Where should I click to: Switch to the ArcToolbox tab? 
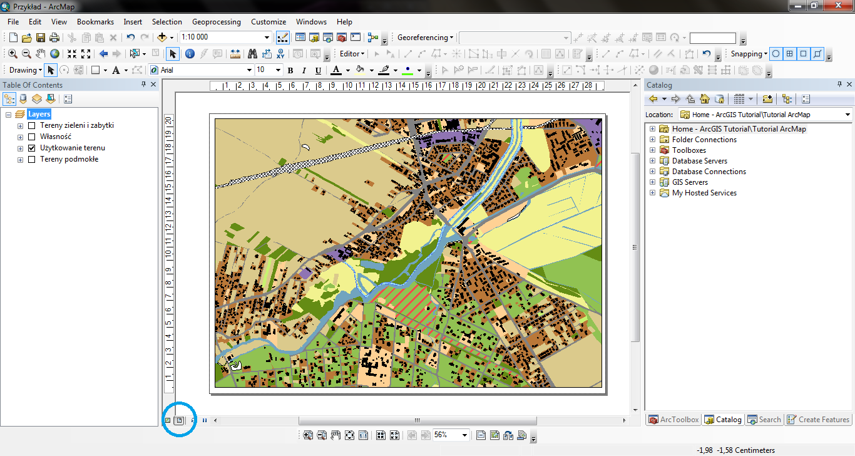click(673, 420)
